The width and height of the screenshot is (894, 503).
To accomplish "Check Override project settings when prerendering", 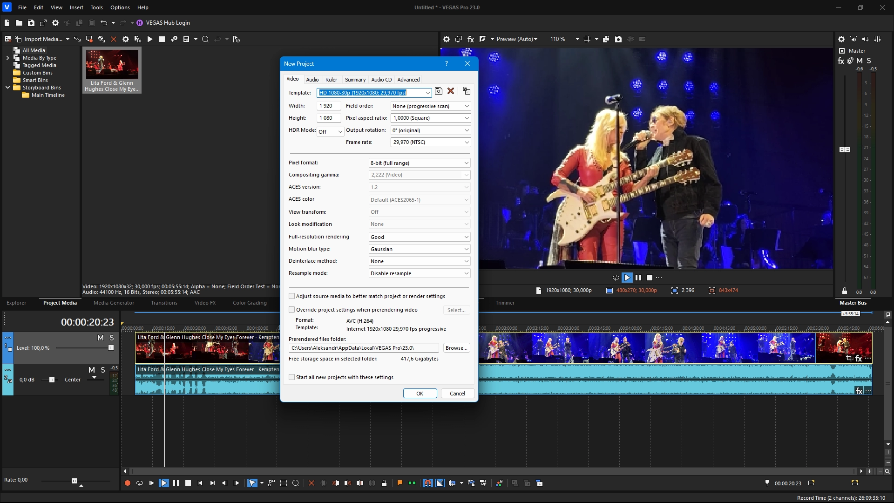I will pos(292,310).
